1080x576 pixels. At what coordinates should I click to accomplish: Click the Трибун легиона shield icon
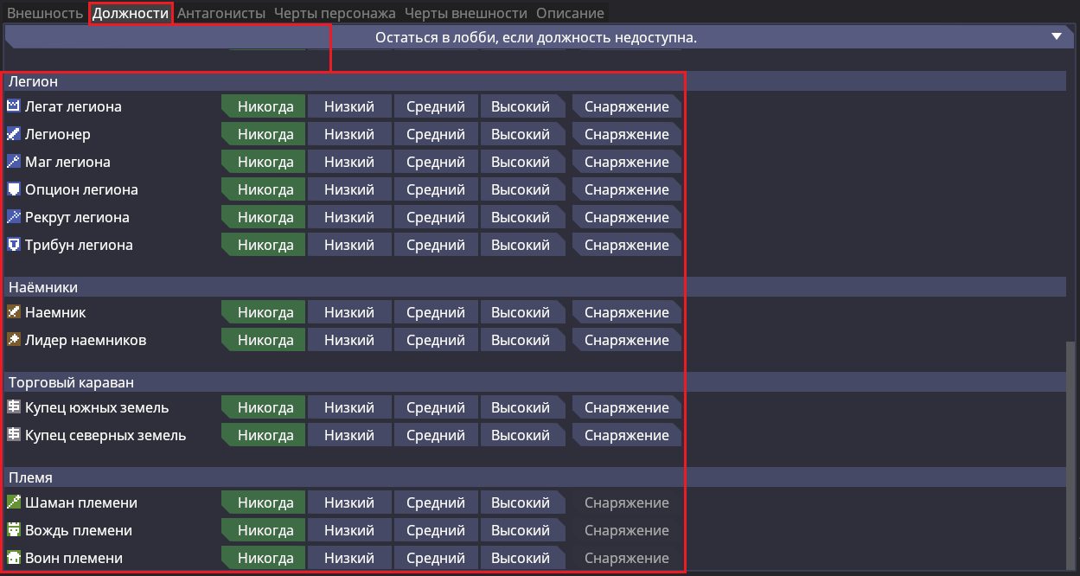pos(14,245)
